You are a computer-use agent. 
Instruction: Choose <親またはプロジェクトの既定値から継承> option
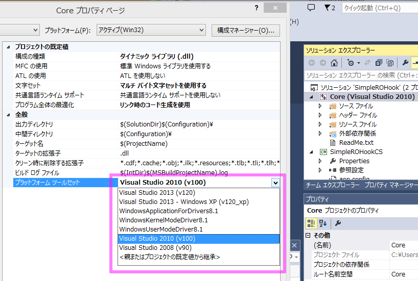pos(199,257)
